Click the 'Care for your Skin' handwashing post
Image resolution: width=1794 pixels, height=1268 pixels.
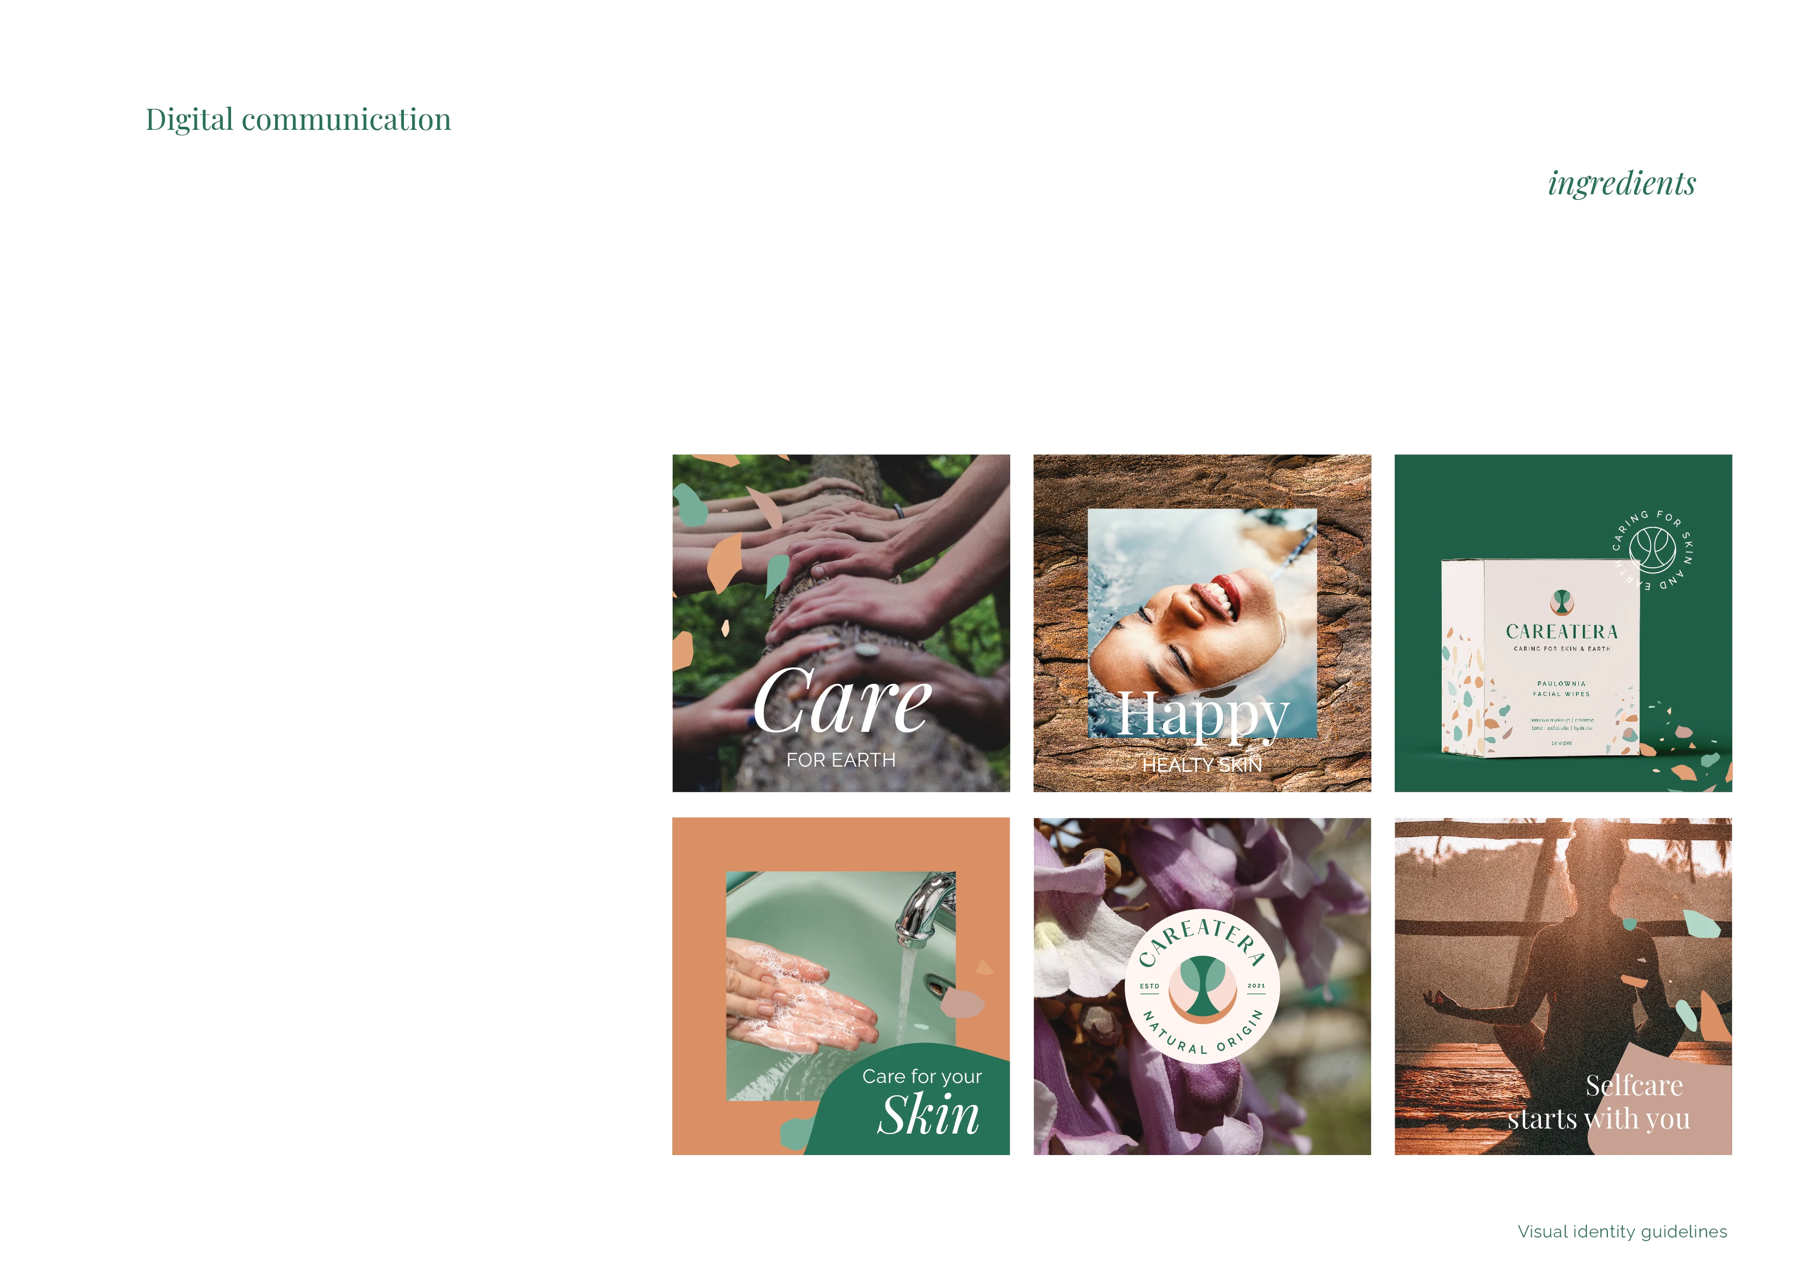(x=841, y=986)
